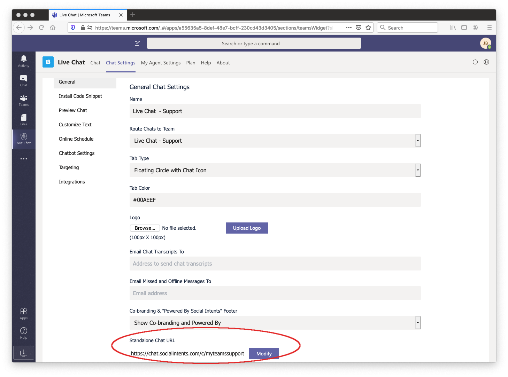The image size is (508, 377).
Task: Open Teams Help from the sidebar
Action: click(x=23, y=332)
